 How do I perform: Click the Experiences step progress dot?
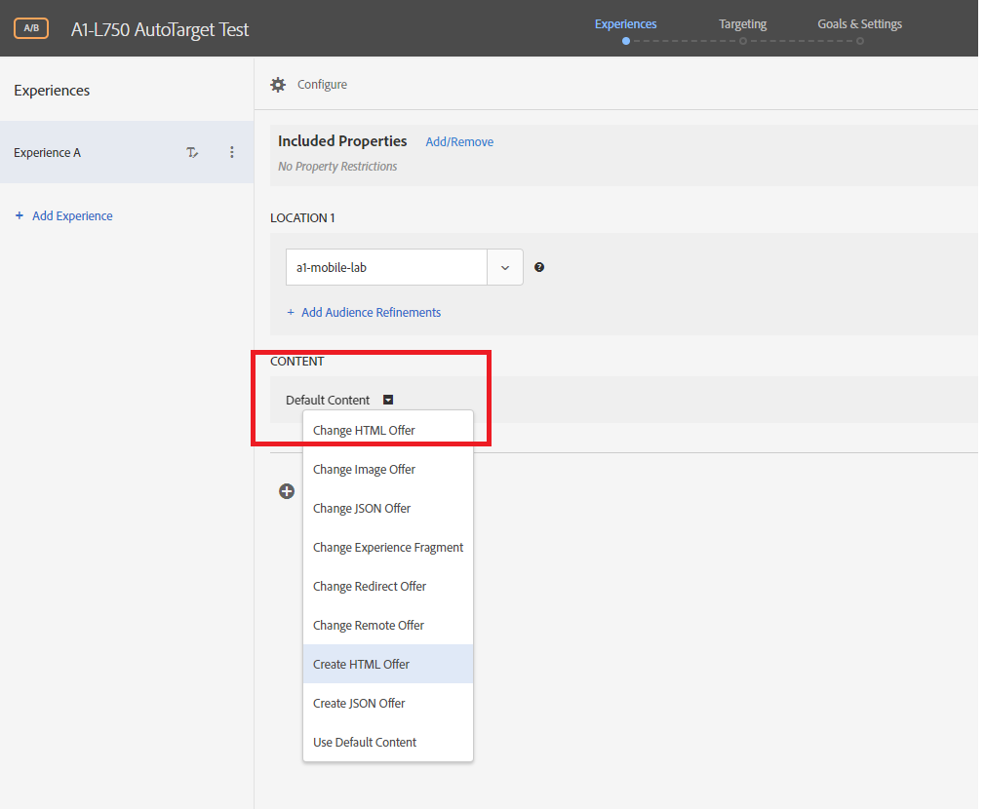pyautogui.click(x=626, y=41)
